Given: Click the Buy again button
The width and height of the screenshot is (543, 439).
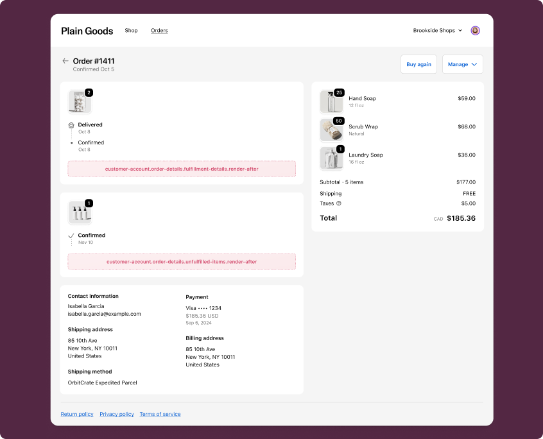Looking at the screenshot, I should tap(418, 64).
